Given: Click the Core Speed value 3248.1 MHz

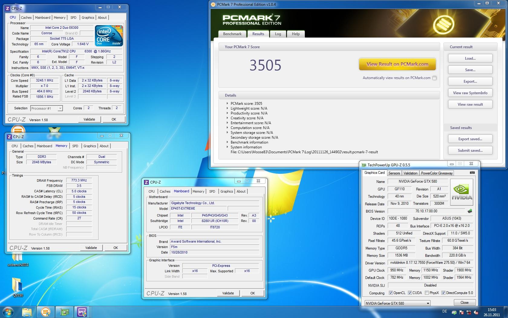Looking at the screenshot, I should point(44,80).
